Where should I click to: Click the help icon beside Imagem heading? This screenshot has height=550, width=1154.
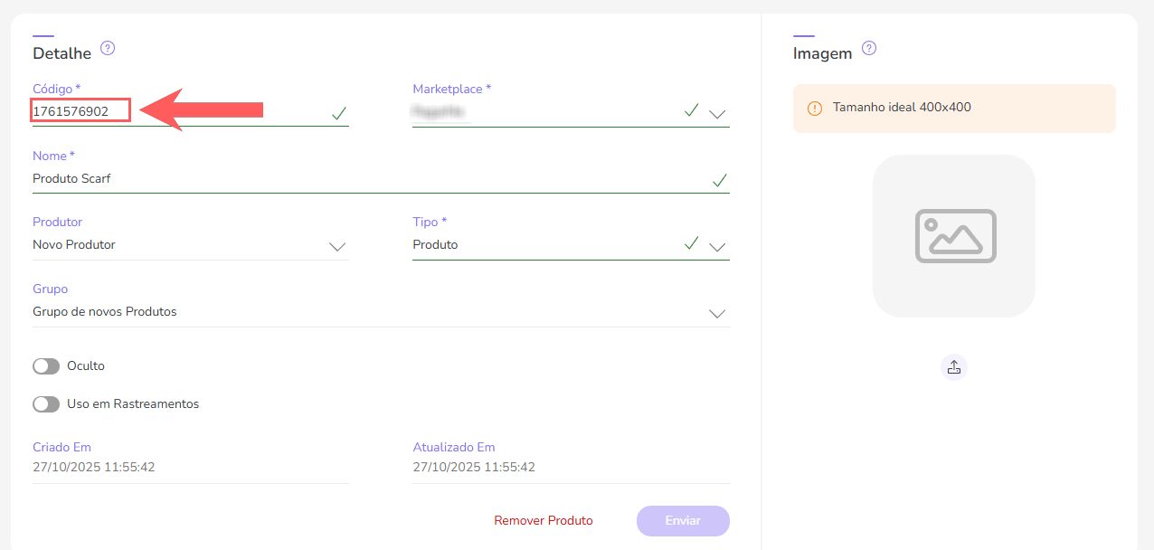coord(869,49)
